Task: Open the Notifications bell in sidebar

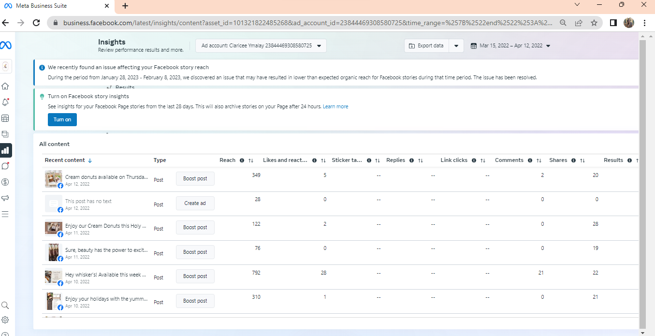Action: click(5, 102)
